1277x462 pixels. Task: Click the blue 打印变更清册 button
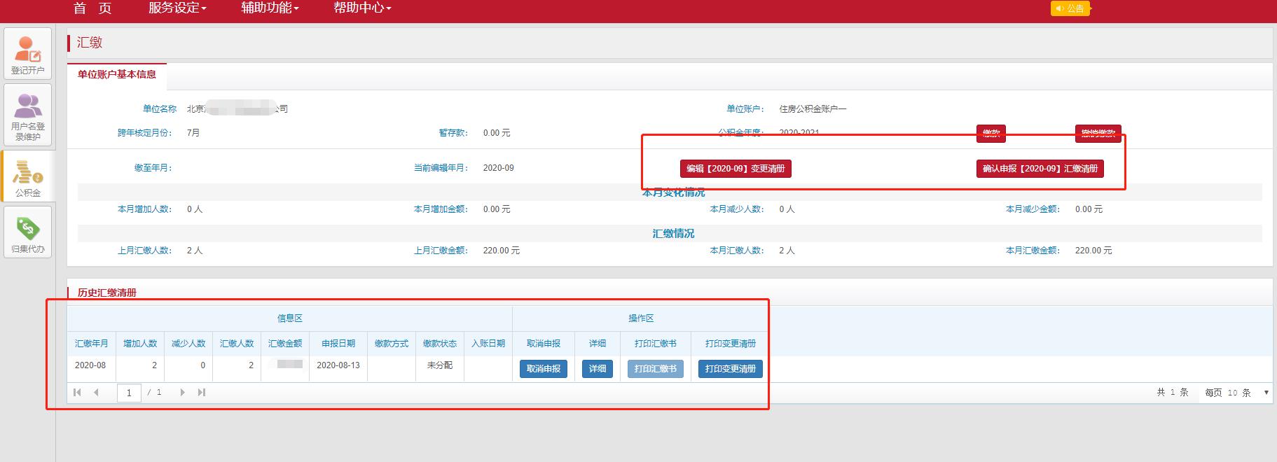click(x=731, y=369)
